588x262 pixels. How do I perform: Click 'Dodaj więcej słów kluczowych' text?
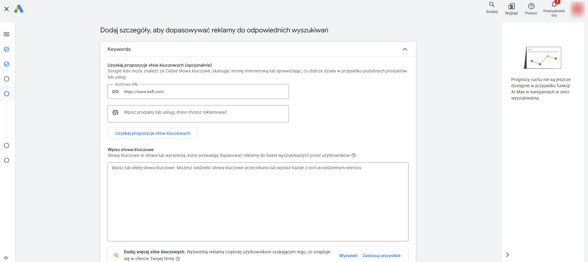coord(154,252)
